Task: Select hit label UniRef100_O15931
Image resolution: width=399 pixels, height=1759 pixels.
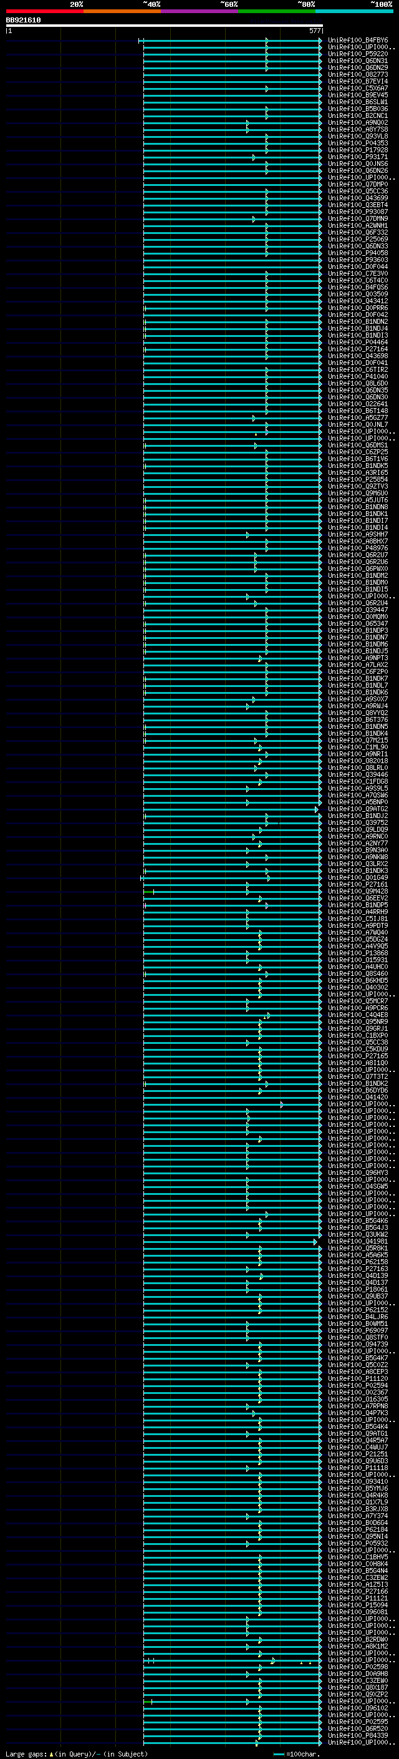Action: click(358, 960)
